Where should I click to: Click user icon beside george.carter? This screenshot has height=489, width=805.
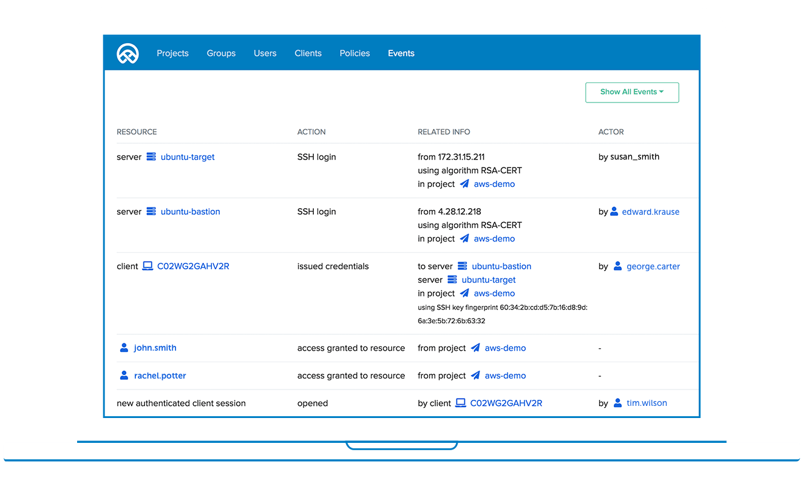coord(618,266)
